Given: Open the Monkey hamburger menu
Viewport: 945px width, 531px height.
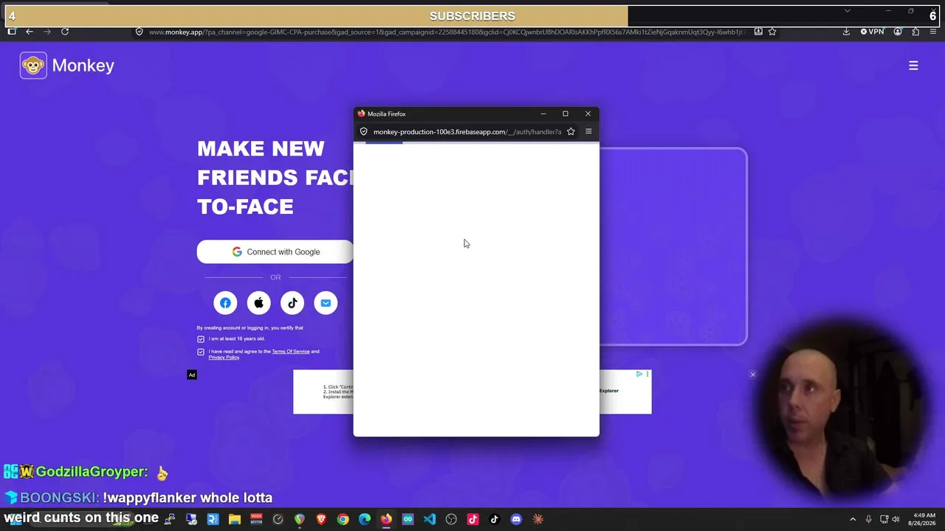Looking at the screenshot, I should [x=913, y=66].
